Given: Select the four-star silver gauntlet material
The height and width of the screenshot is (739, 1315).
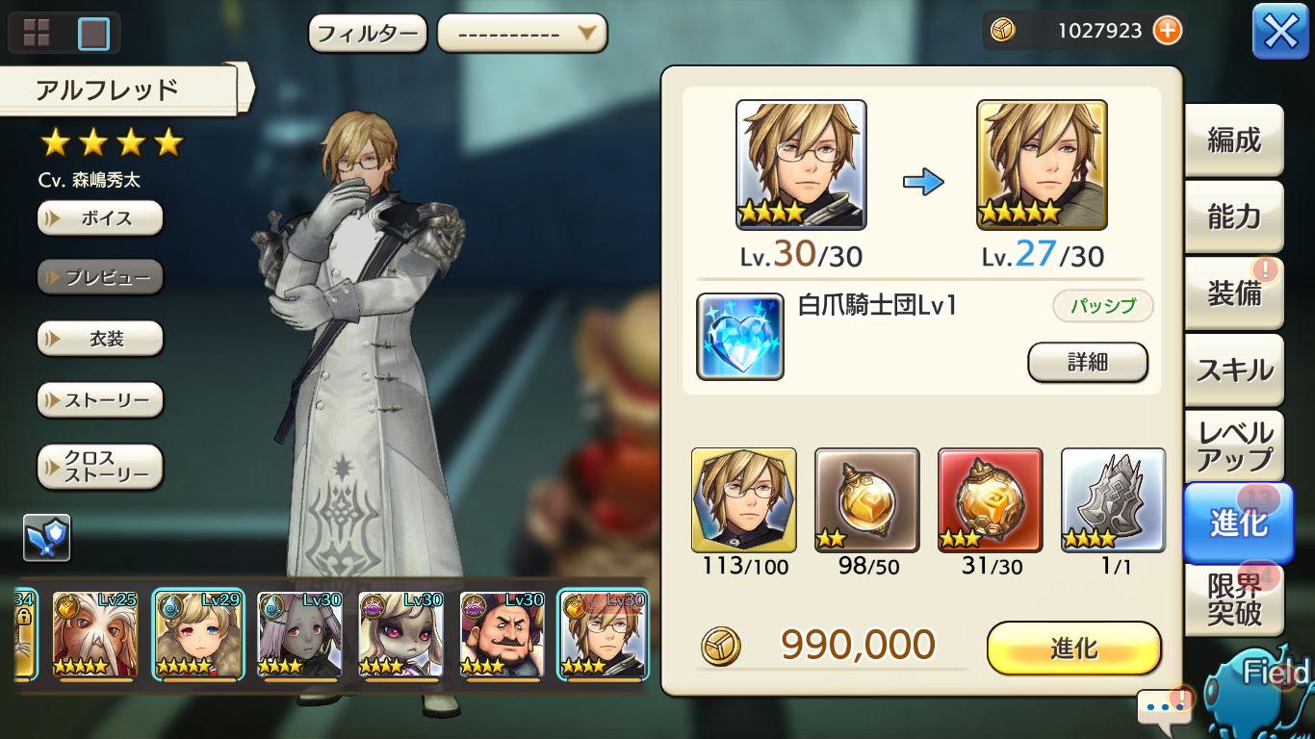Looking at the screenshot, I should tap(1114, 500).
